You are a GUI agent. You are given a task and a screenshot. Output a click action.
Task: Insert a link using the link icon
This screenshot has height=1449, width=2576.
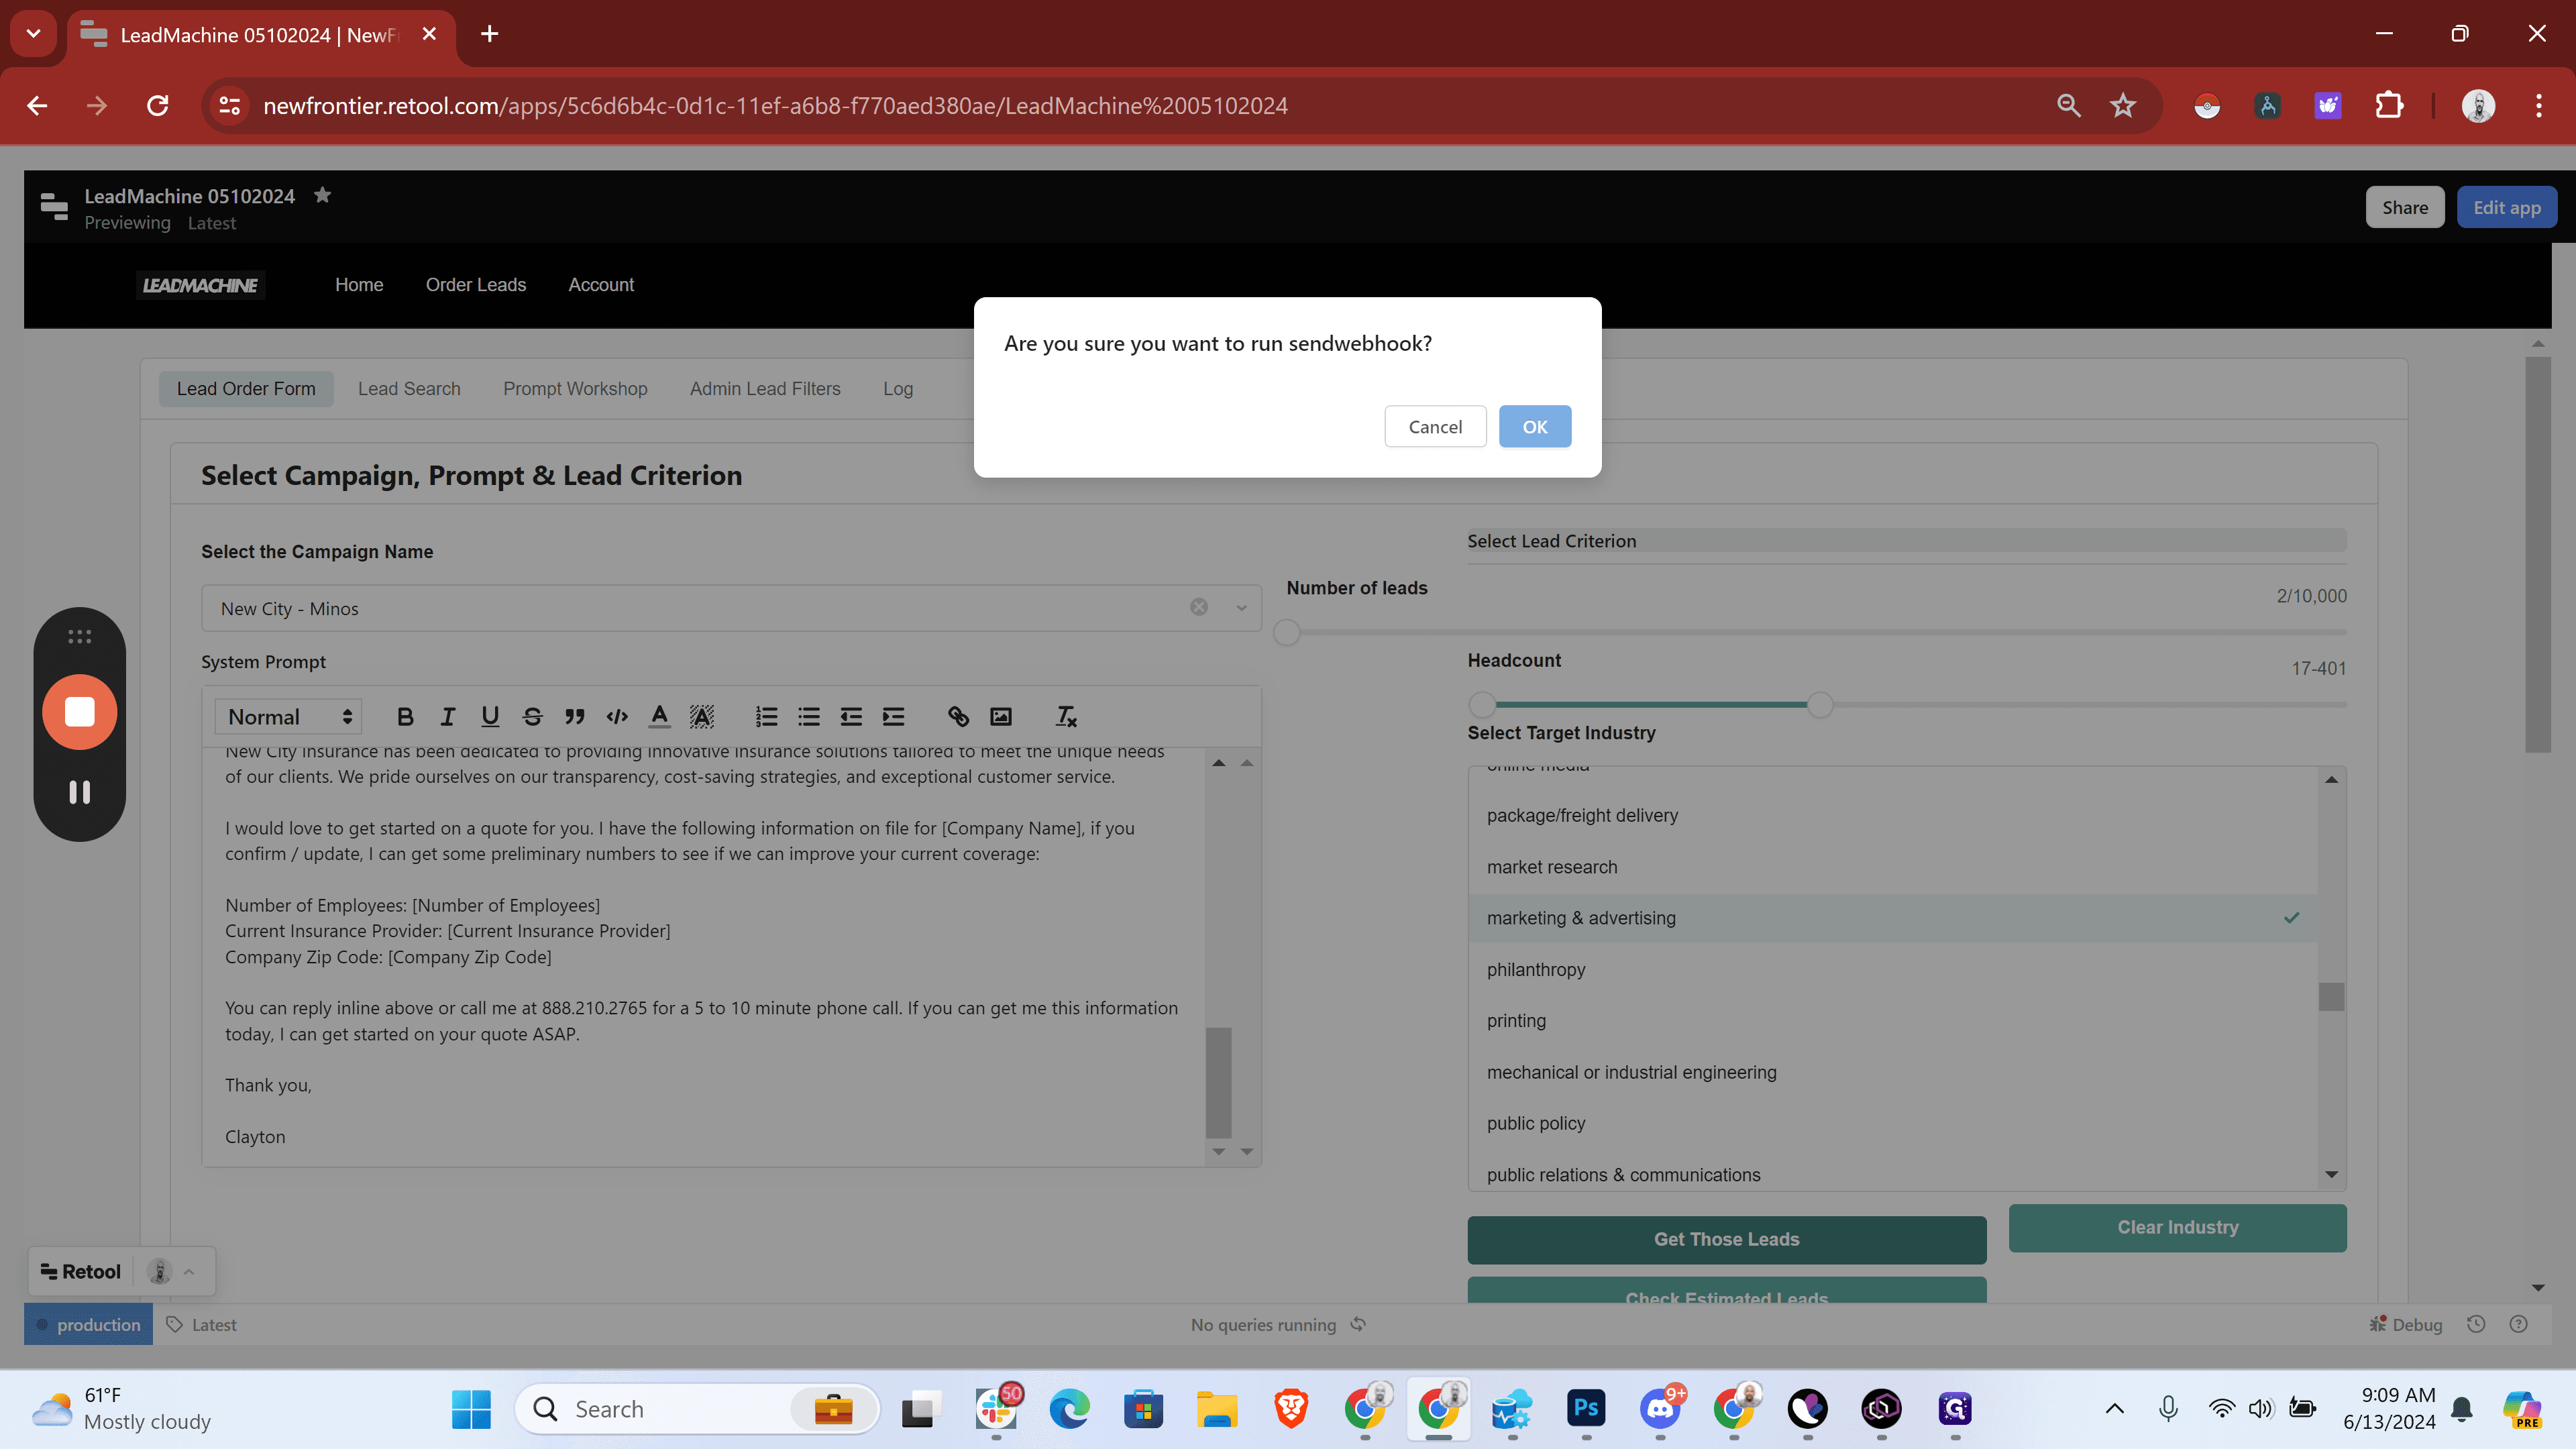pyautogui.click(x=958, y=716)
